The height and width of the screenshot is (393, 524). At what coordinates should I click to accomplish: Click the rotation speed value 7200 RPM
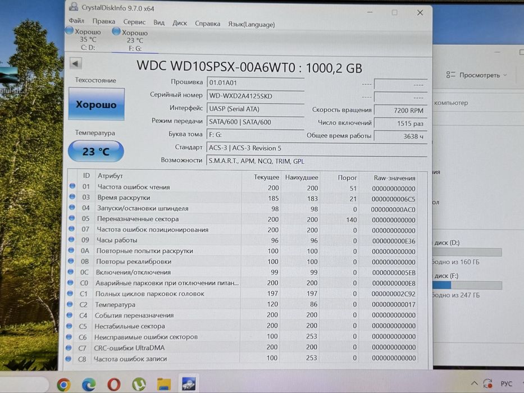pos(400,110)
